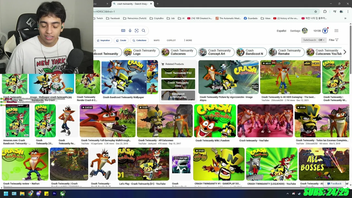Open Let's Play Crash Twinsanity [01] thumbnail
Screen dimensions: 352x198
click(144, 164)
